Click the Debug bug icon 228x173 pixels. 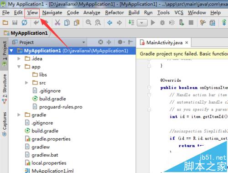tap(162, 23)
